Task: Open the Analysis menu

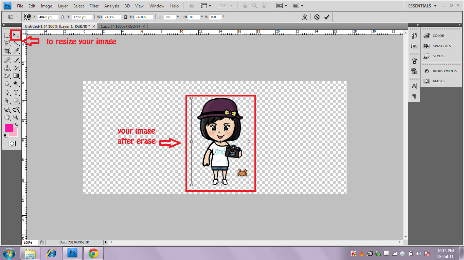Action: click(112, 6)
